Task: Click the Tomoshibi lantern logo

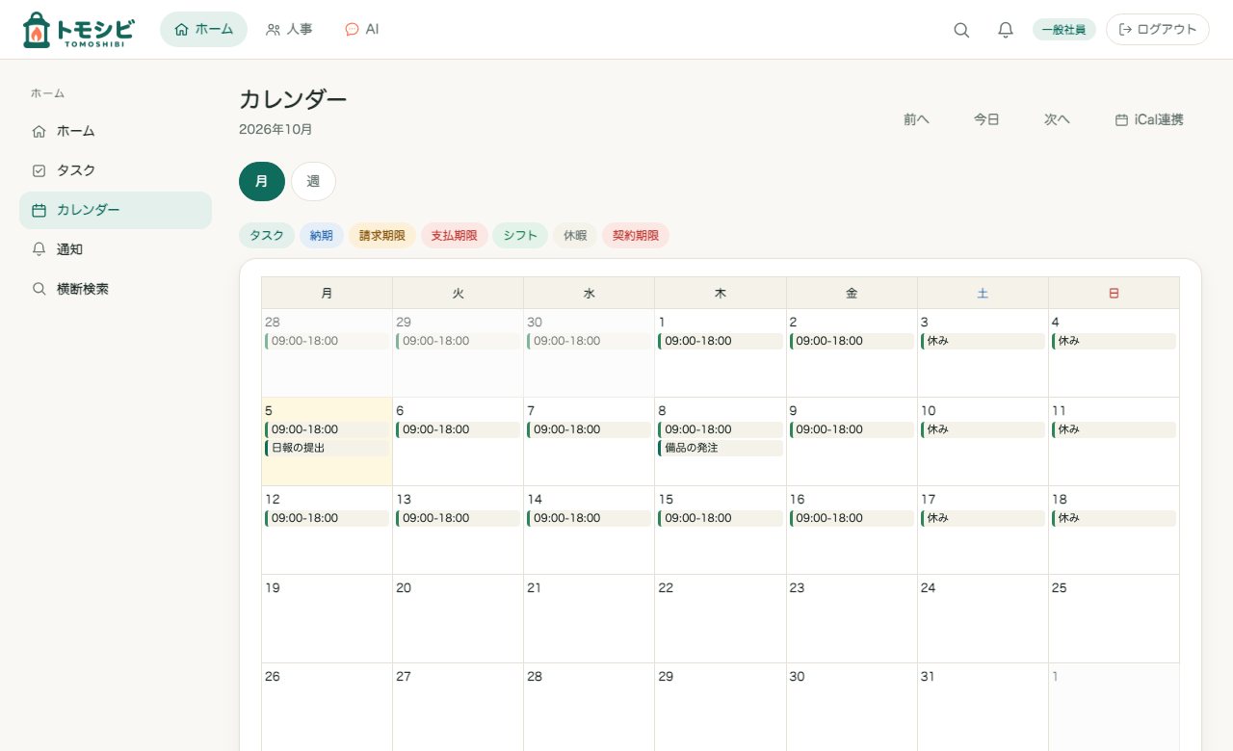Action: (78, 30)
